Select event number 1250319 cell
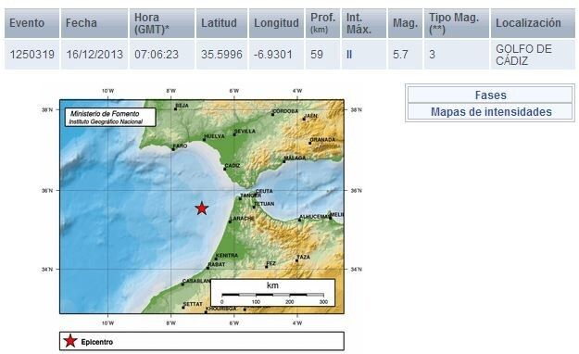 click(31, 55)
